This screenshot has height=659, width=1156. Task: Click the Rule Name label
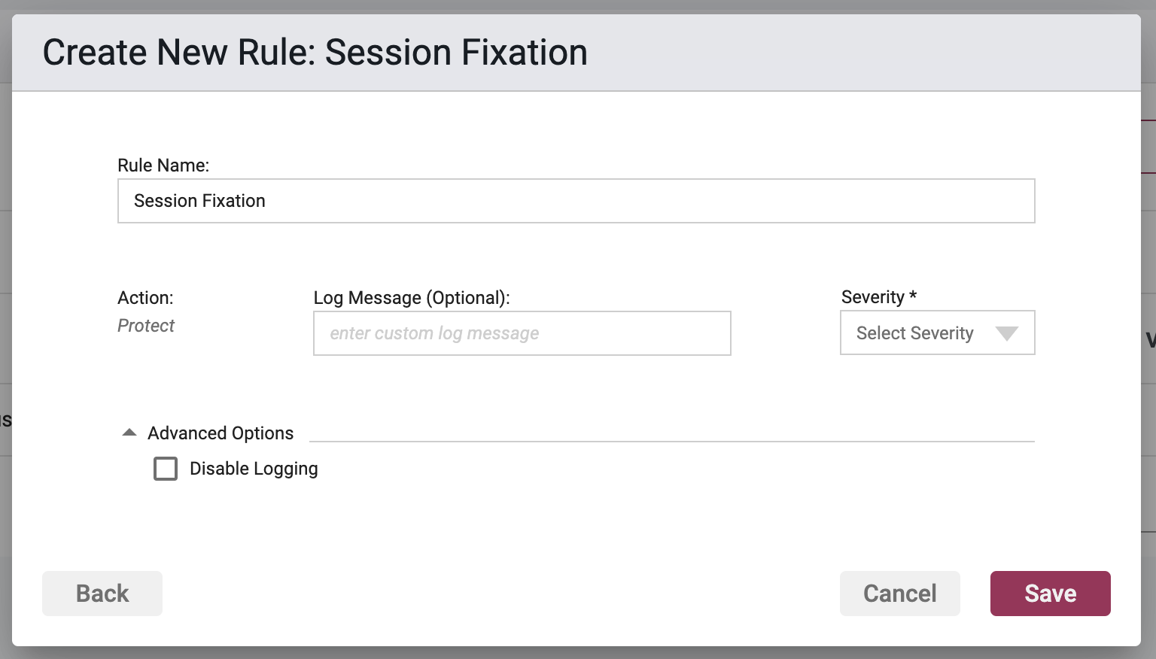tap(163, 166)
